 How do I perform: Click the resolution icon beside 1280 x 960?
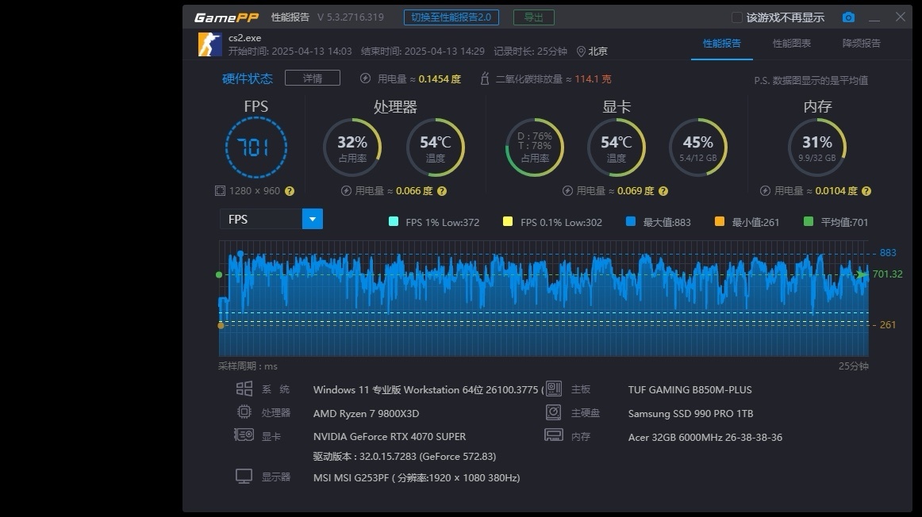(x=220, y=191)
